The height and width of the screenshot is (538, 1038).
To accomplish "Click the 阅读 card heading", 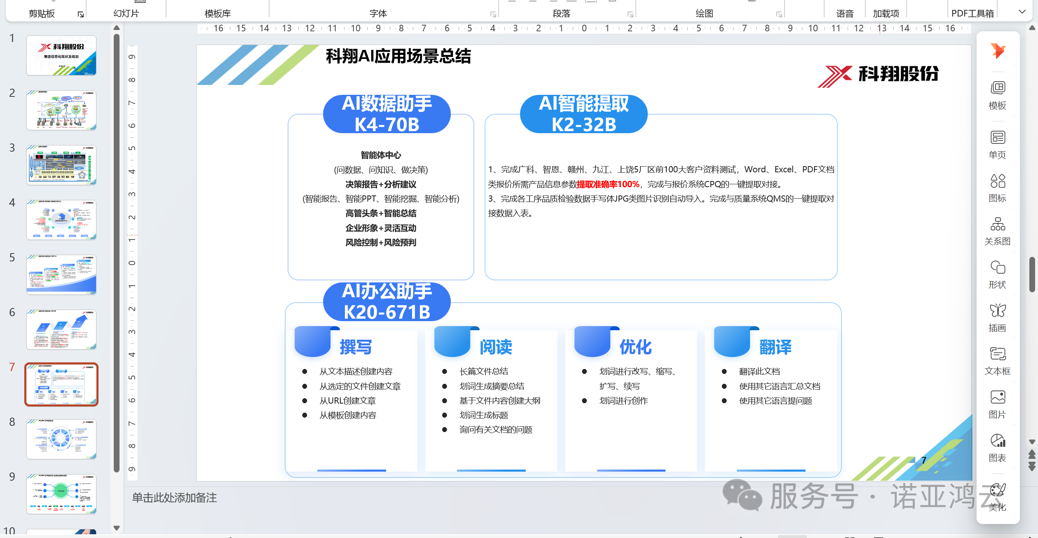I will (x=496, y=347).
